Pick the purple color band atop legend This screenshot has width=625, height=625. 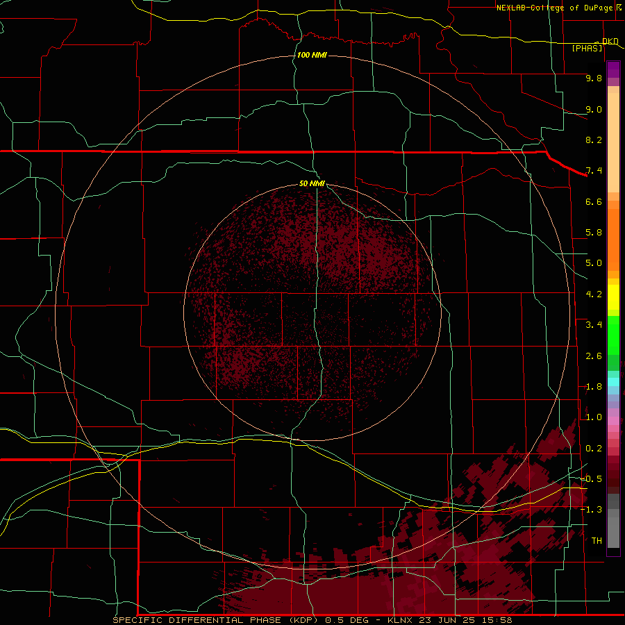(613, 69)
